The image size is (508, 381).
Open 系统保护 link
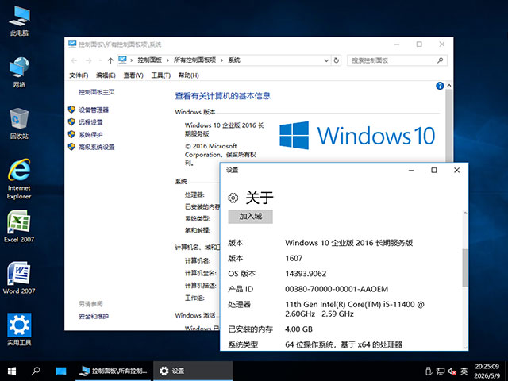pyautogui.click(x=90, y=134)
